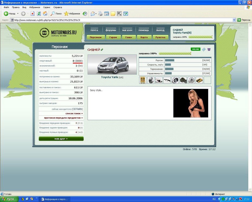Click the RU language indicator in tray

[214, 199]
